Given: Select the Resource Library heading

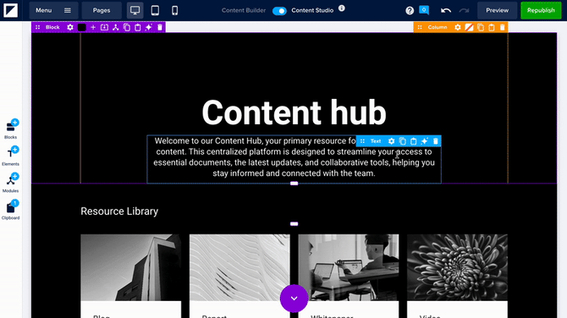Looking at the screenshot, I should click(x=119, y=211).
